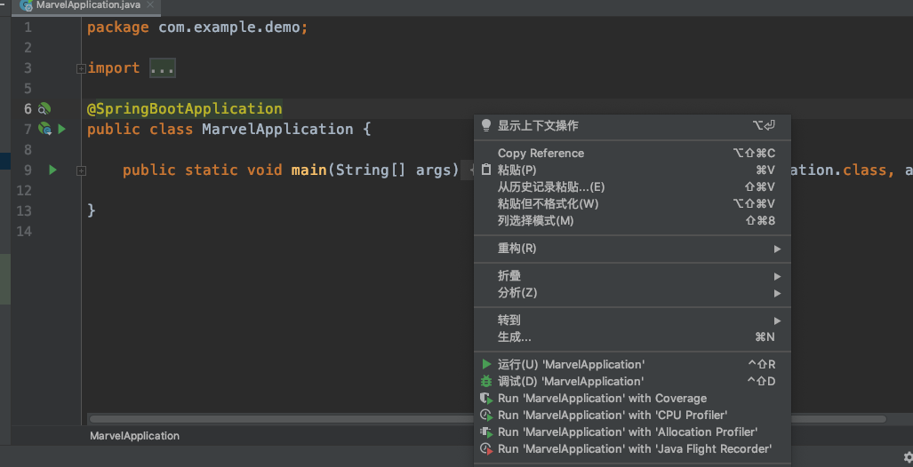
Task: Run 'MarvelApplication' with Coverage
Action: pyautogui.click(x=632, y=398)
